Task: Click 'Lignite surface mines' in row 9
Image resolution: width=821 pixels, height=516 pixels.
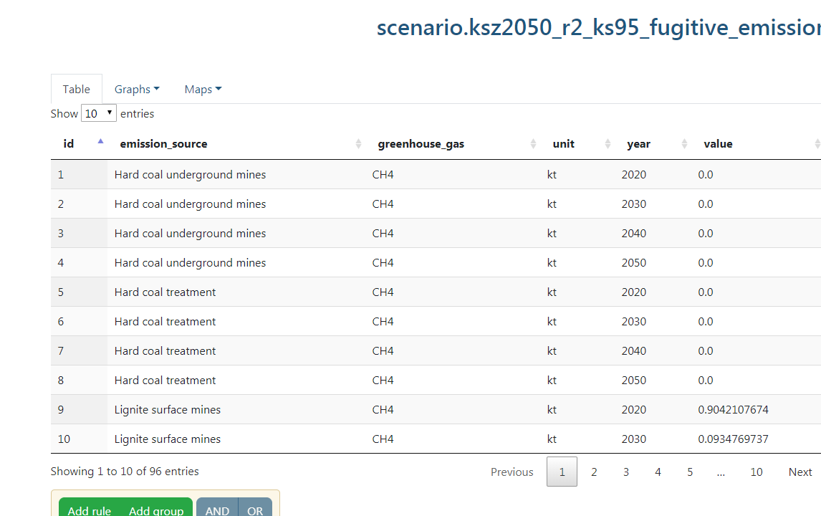Action: [168, 409]
